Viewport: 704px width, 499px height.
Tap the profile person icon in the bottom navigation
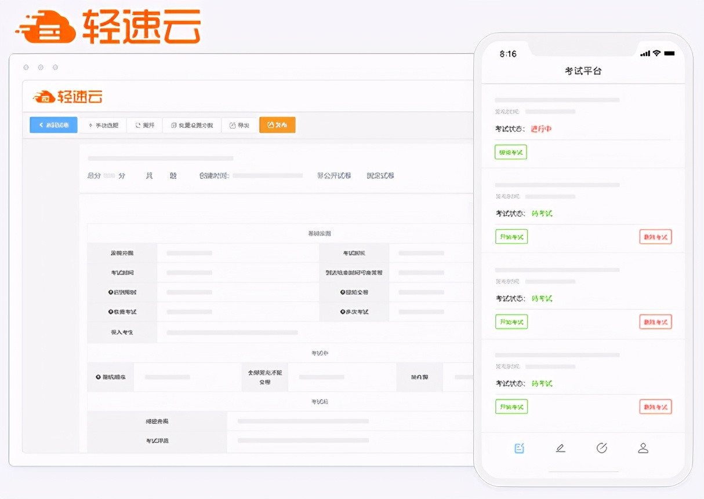click(643, 447)
